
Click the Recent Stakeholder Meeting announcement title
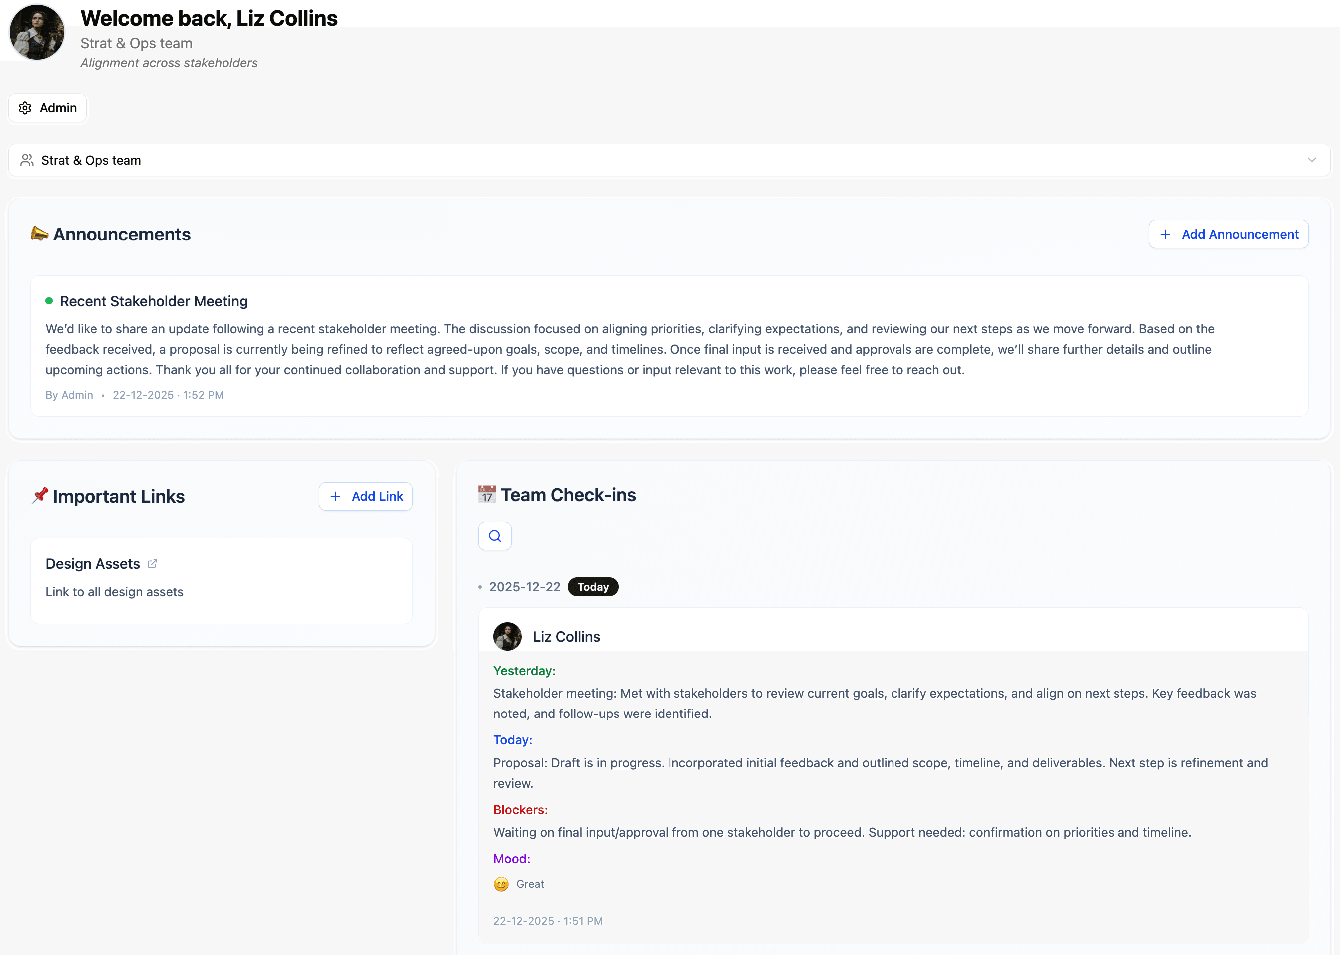coord(154,300)
